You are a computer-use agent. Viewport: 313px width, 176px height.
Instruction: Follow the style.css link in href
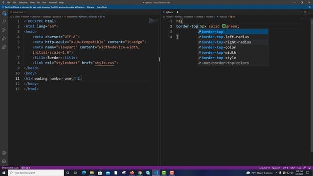[x=104, y=63]
